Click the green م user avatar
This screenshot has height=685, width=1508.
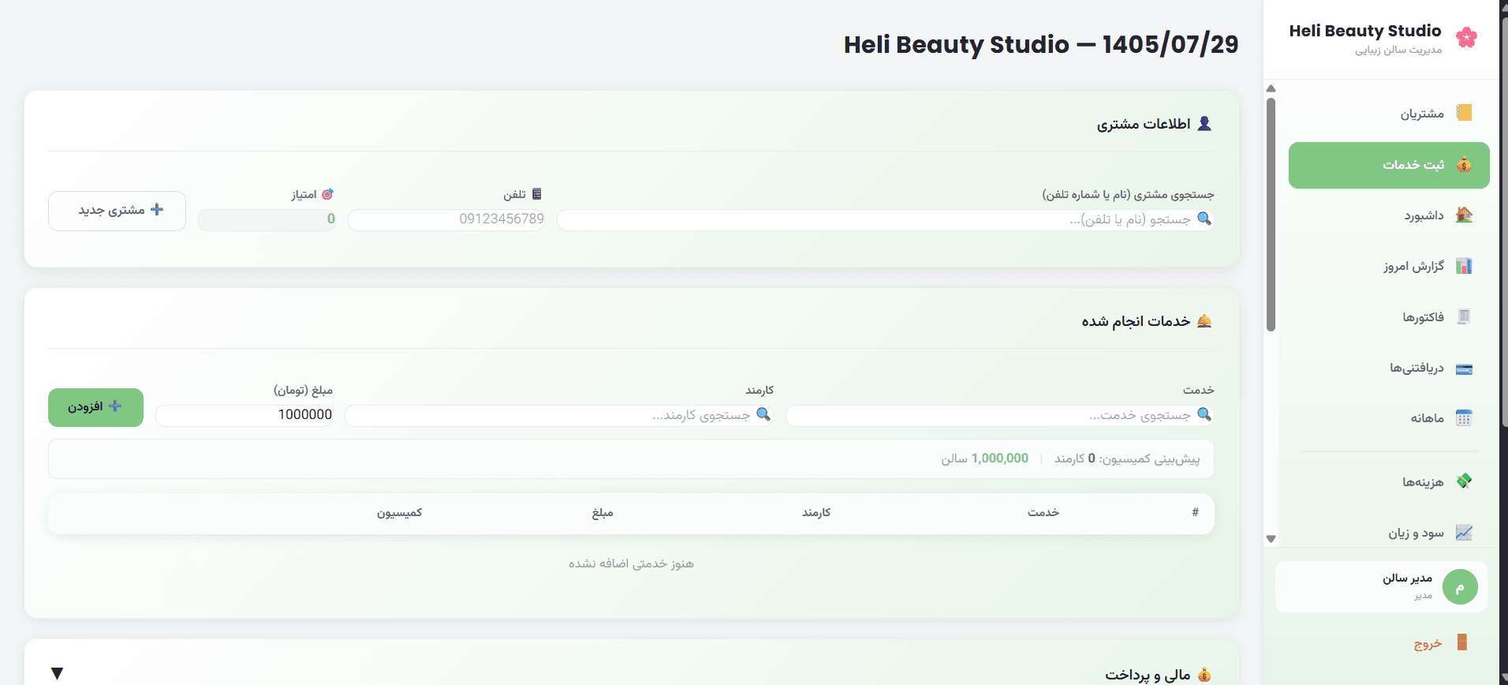[x=1460, y=587]
